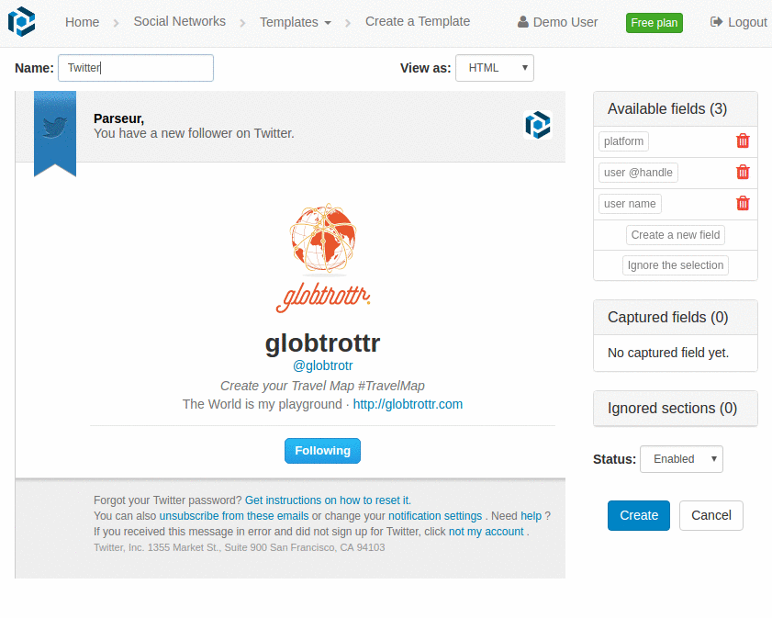
Task: Remove the user name field via trash icon
Action: (x=743, y=204)
